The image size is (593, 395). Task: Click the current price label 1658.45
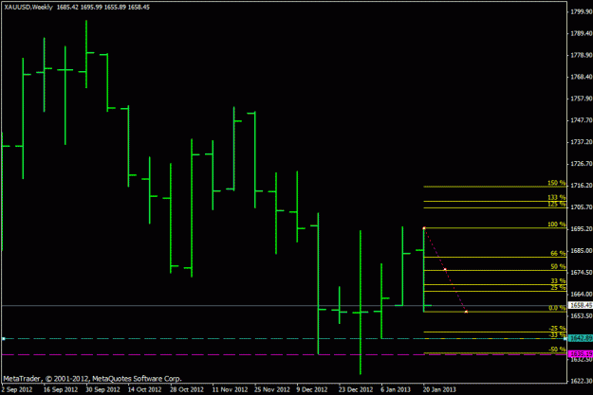coord(581,305)
